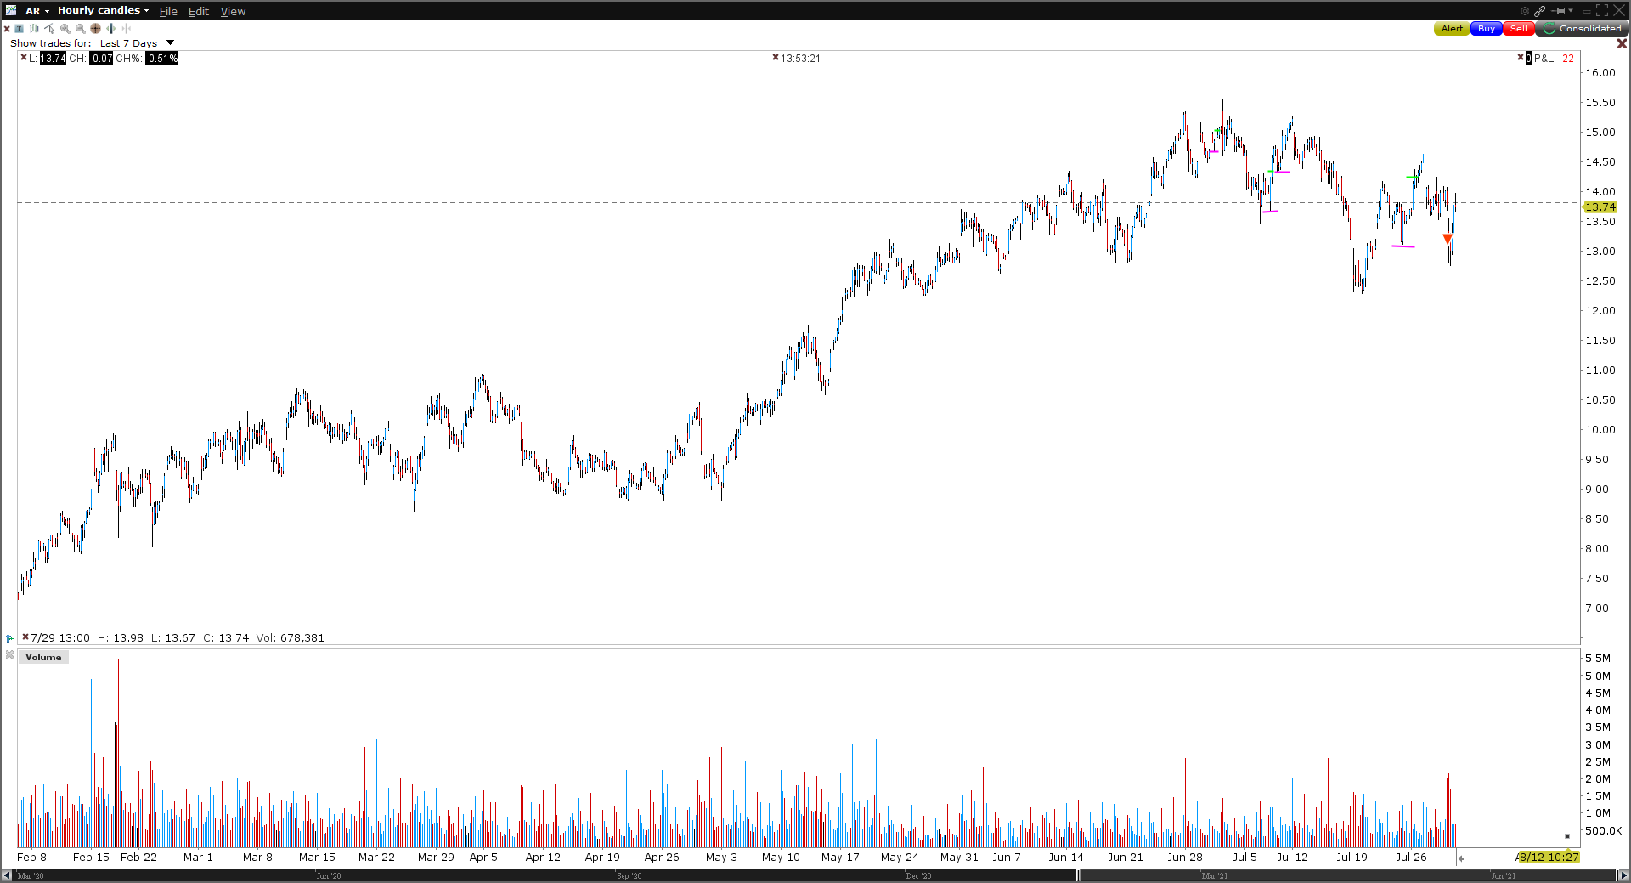This screenshot has width=1631, height=883.
Task: Click the Alert button
Action: click(1452, 29)
